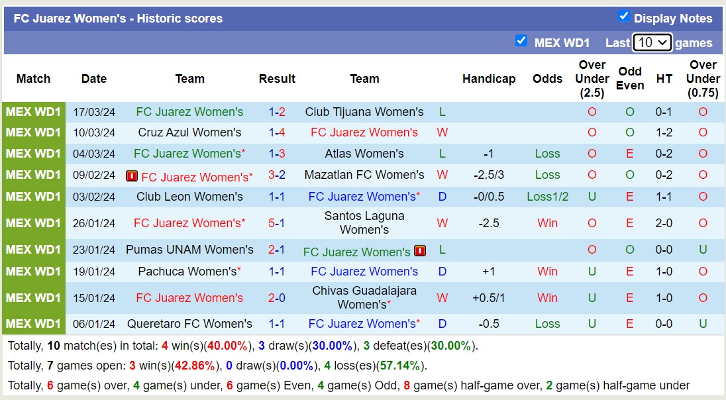Open Cruz Azul Women's team page
The width and height of the screenshot is (726, 400).
pyautogui.click(x=189, y=132)
